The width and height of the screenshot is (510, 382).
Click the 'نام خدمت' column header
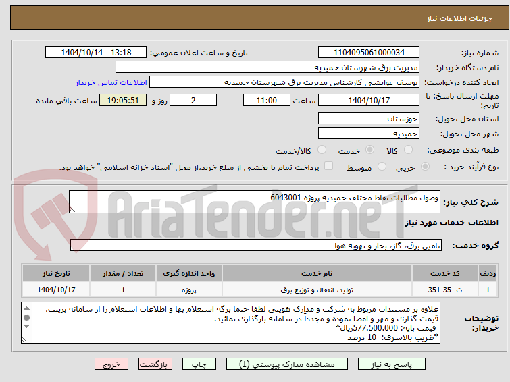[x=317, y=273]
